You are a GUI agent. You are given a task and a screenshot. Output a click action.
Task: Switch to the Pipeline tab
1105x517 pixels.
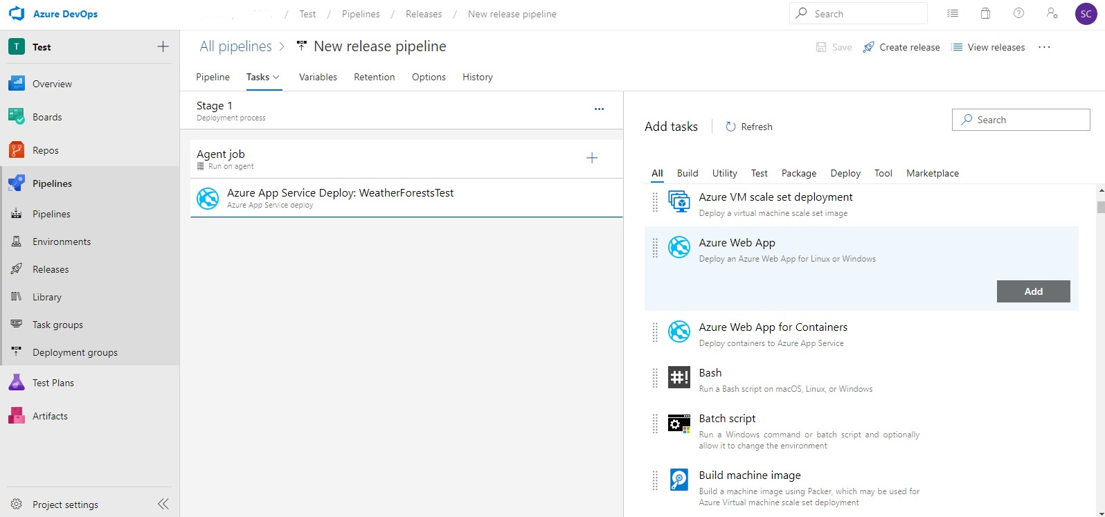coord(213,77)
